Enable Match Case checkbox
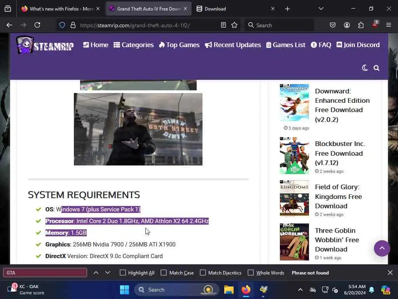 [x=164, y=273]
